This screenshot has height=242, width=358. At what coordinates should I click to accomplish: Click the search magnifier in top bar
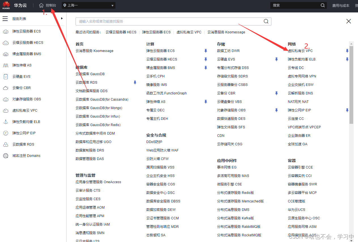[x=323, y=5]
